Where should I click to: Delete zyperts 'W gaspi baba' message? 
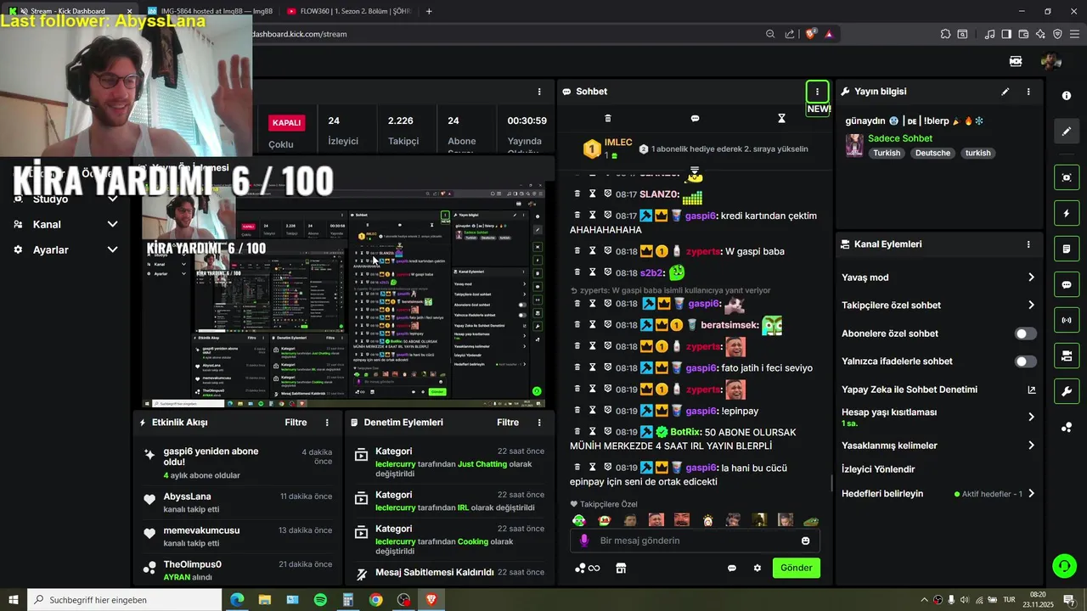[577, 251]
